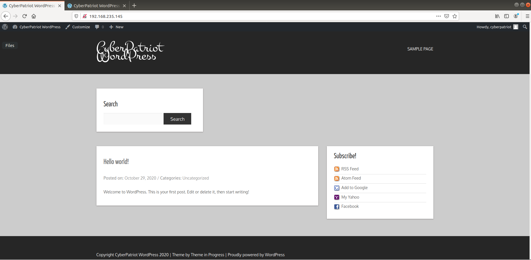
Task: Bookmark this page with star icon
Action: (x=455, y=16)
